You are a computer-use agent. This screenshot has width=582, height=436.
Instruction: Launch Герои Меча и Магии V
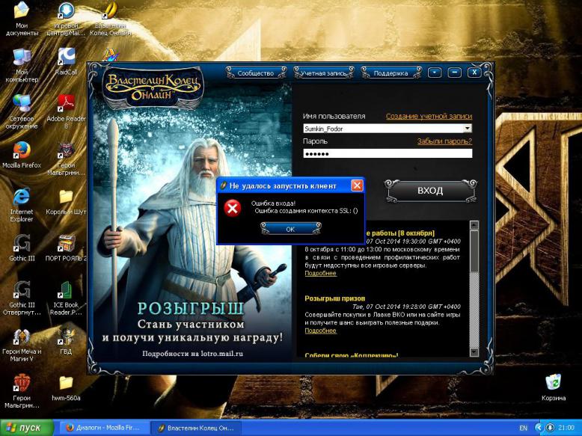point(22,345)
